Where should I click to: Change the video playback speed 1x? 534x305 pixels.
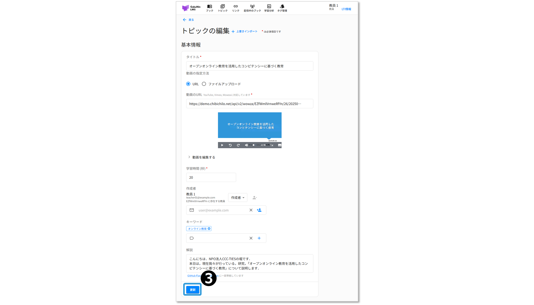[x=272, y=145]
